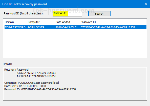Click the first line of recovery password digits

37,73
